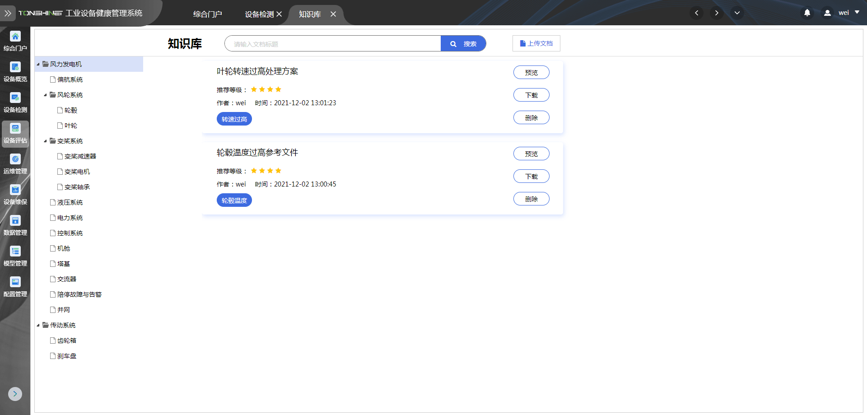Open the 综合门户 home sidebar icon

click(x=15, y=37)
